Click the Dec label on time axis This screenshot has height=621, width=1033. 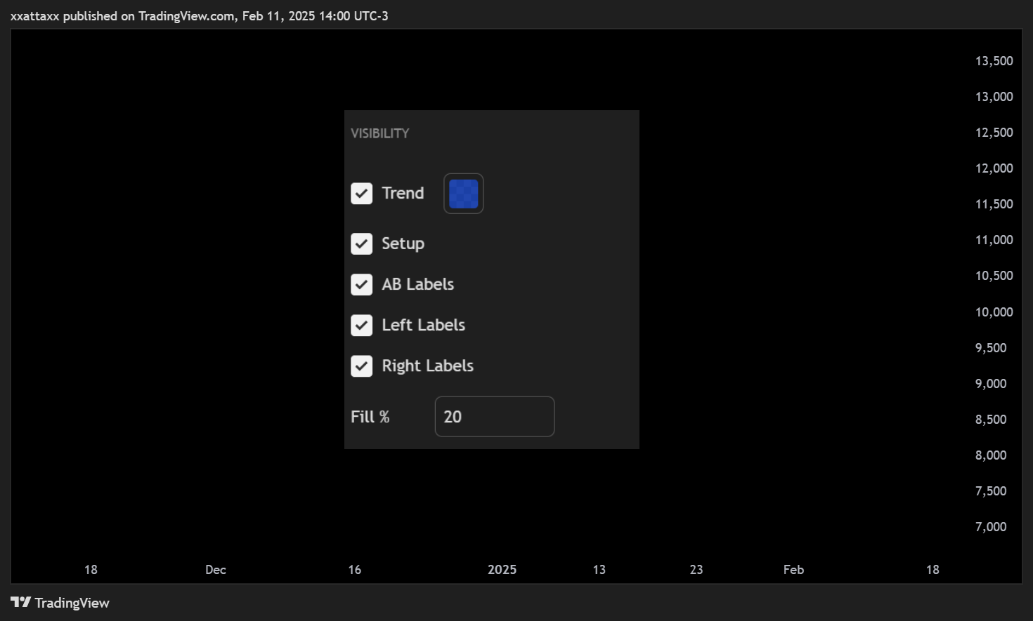[x=216, y=570]
